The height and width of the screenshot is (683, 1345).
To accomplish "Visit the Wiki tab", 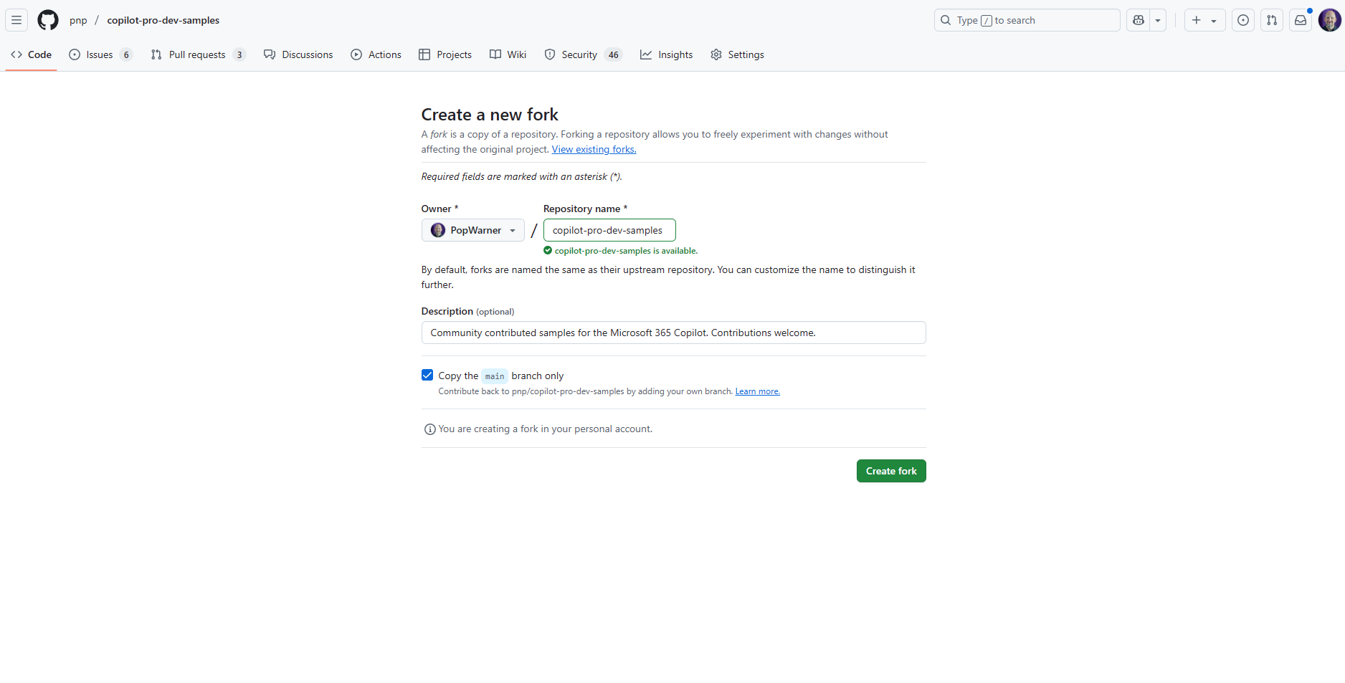I will pos(508,54).
